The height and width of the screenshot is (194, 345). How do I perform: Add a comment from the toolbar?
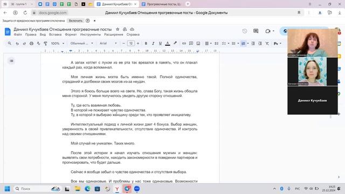point(191,44)
